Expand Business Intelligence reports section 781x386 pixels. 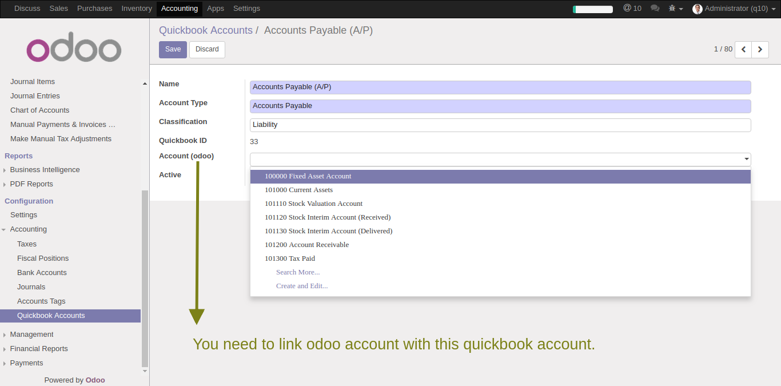[45, 170]
